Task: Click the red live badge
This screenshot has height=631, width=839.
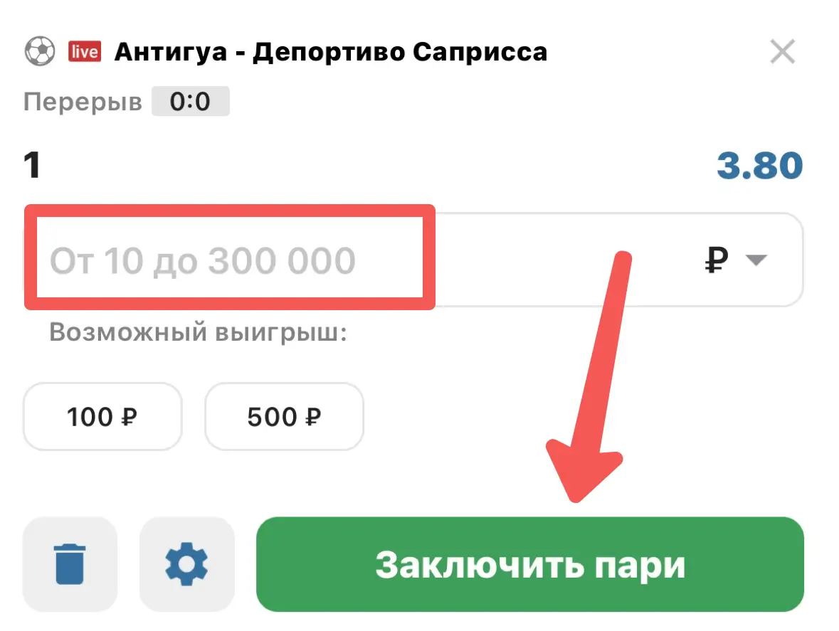Action: tap(83, 51)
